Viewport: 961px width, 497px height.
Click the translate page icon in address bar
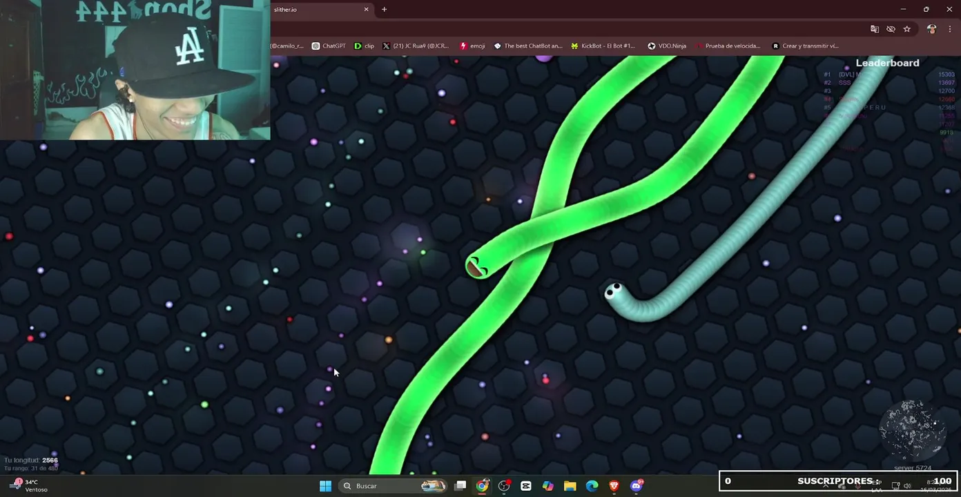click(875, 29)
